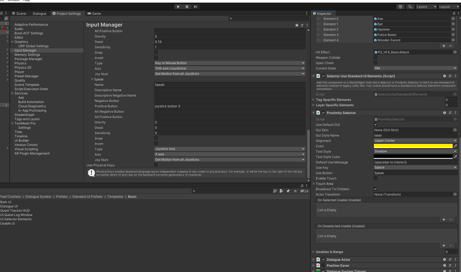The height and width of the screenshot is (272, 461).
Task: Select Script Execution Order setting
Action: [31, 89]
